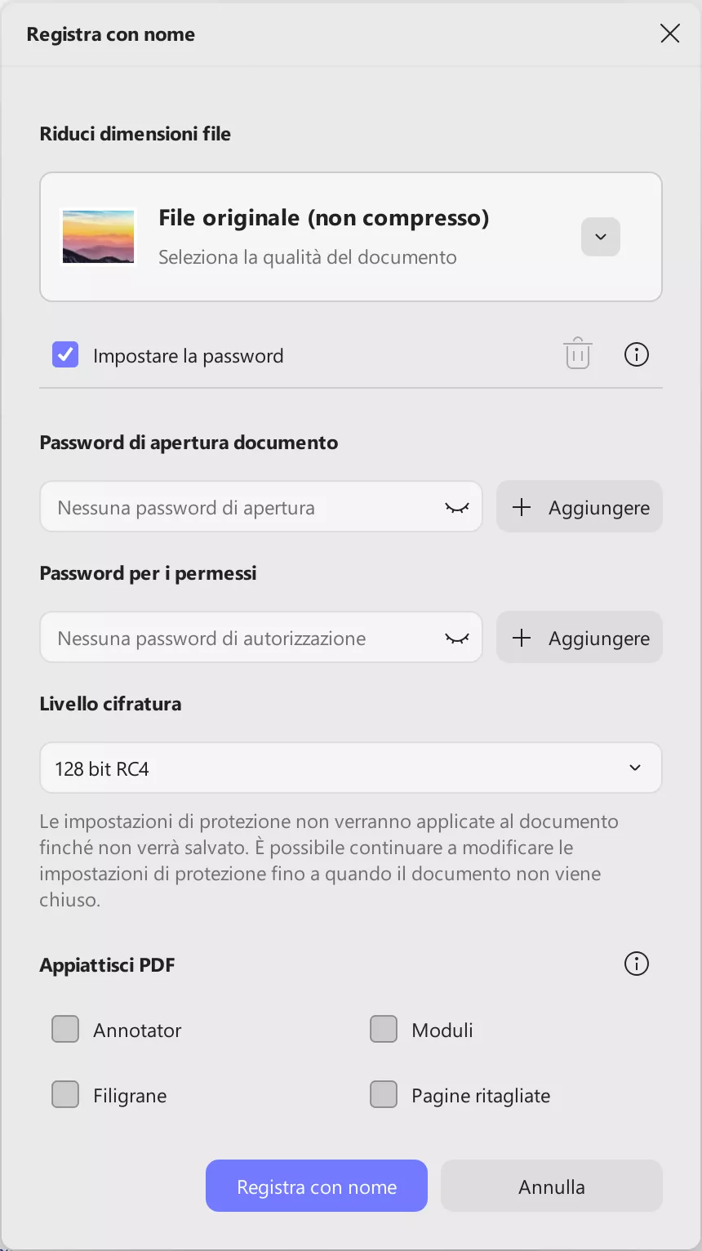Click the trash icon to remove password settings
Viewport: 702px width, 1251px height.
tap(577, 354)
